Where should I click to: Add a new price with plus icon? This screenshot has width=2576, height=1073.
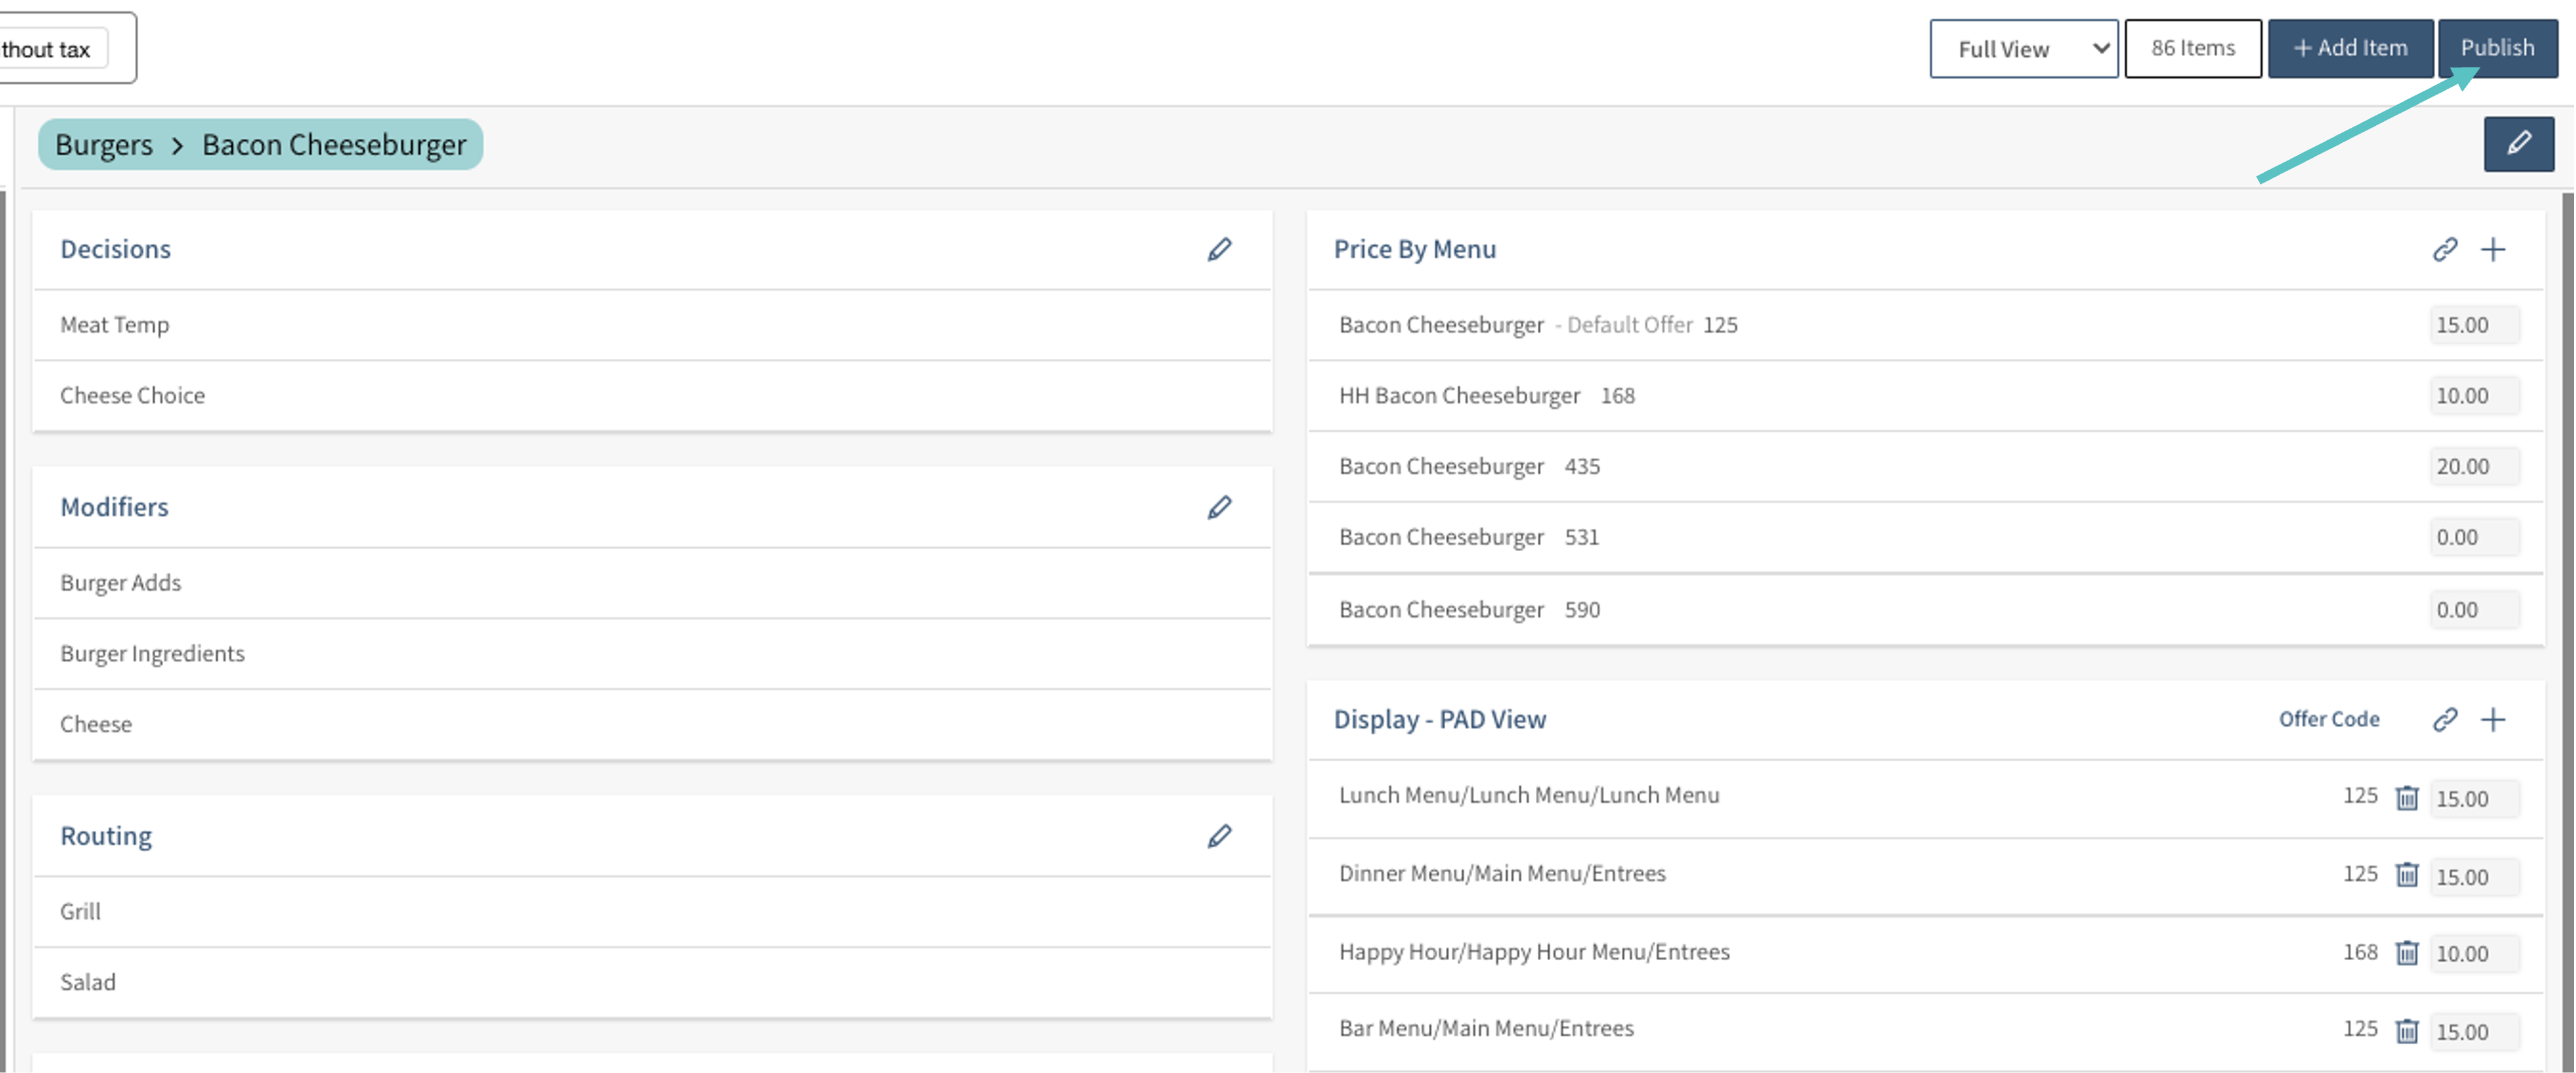point(2492,249)
